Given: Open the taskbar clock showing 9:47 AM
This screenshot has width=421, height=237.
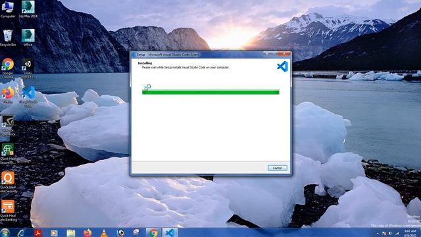Looking at the screenshot, I should click(410, 233).
